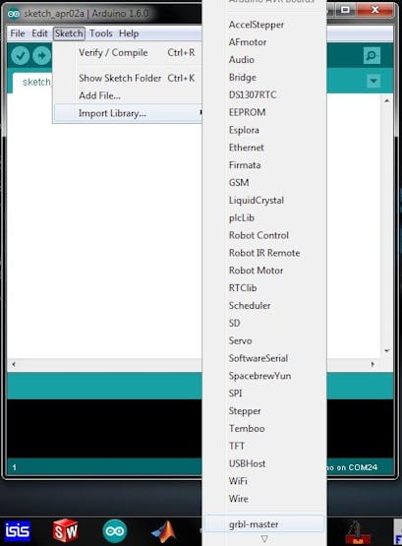Import the Bridge library
Screen dimensions: 402x546
243,78
